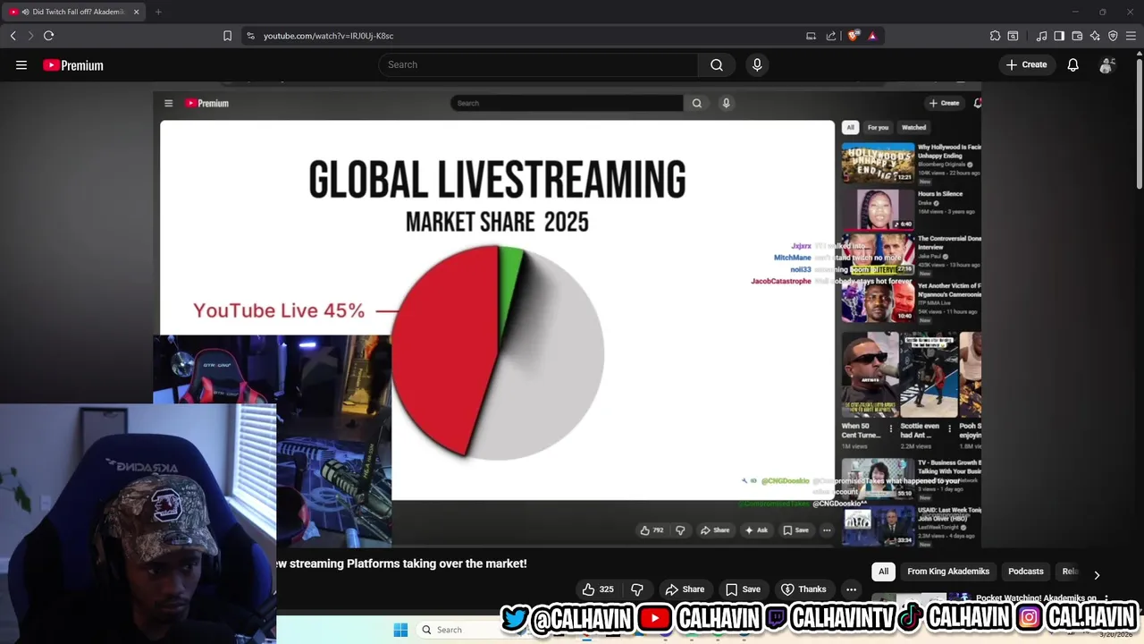Toggle the browser sidebar panel
The image size is (1144, 644).
pos(1059,36)
